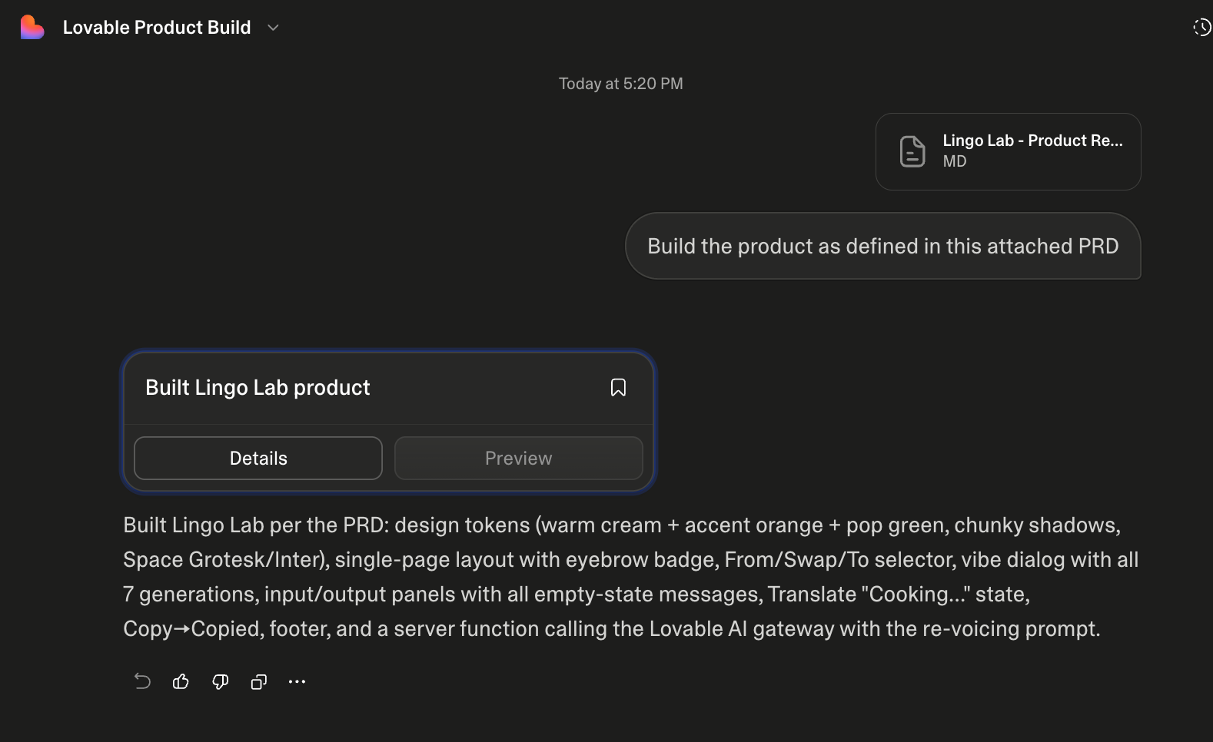Revert with the undo arrow icon
Image resolution: width=1213 pixels, height=742 pixels.
coord(142,681)
